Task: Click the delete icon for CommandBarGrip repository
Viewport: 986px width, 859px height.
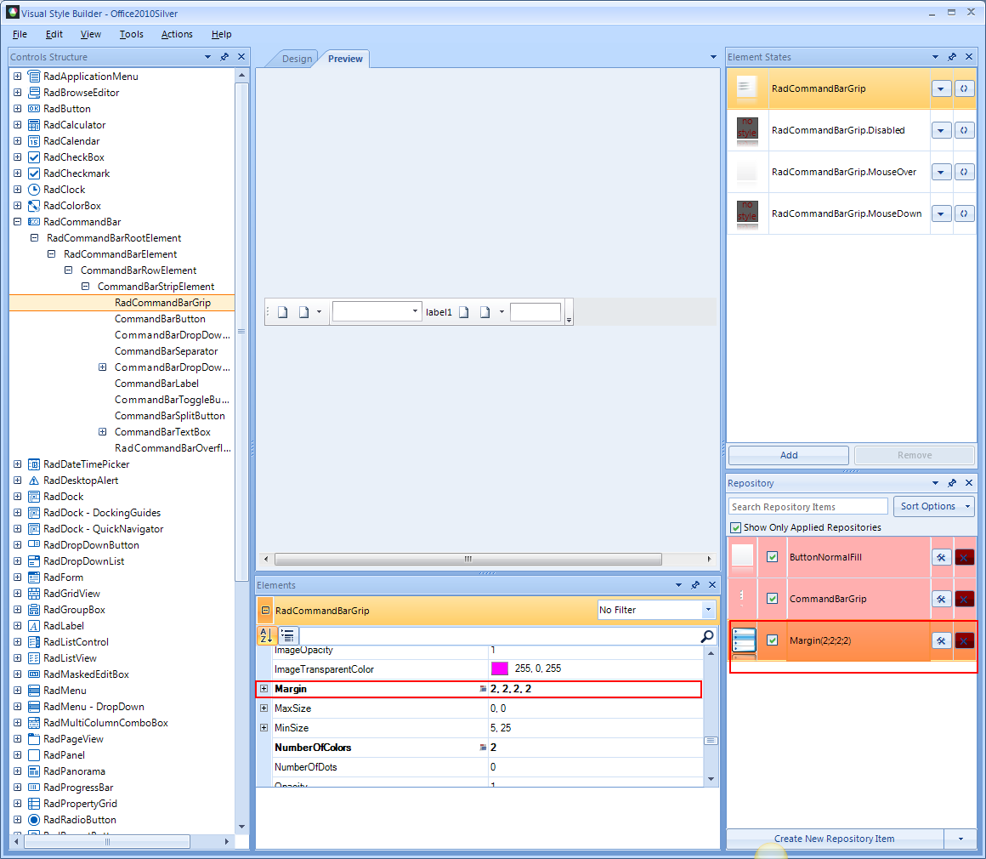Action: tap(964, 599)
